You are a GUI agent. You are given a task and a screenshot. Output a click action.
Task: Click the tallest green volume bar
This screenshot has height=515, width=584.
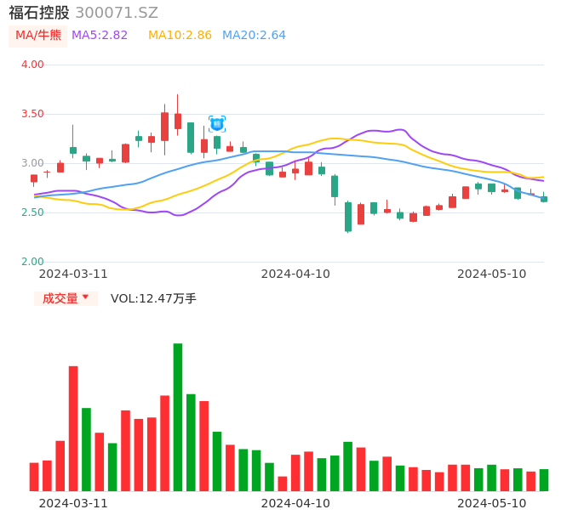click(178, 417)
